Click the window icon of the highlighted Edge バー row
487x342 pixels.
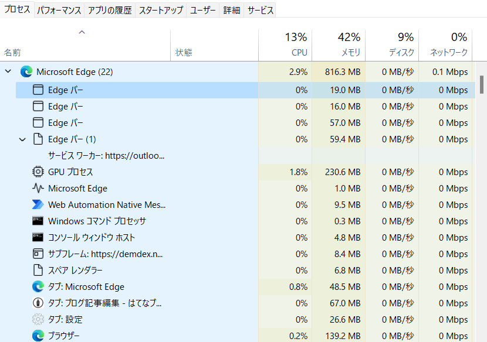click(38, 90)
